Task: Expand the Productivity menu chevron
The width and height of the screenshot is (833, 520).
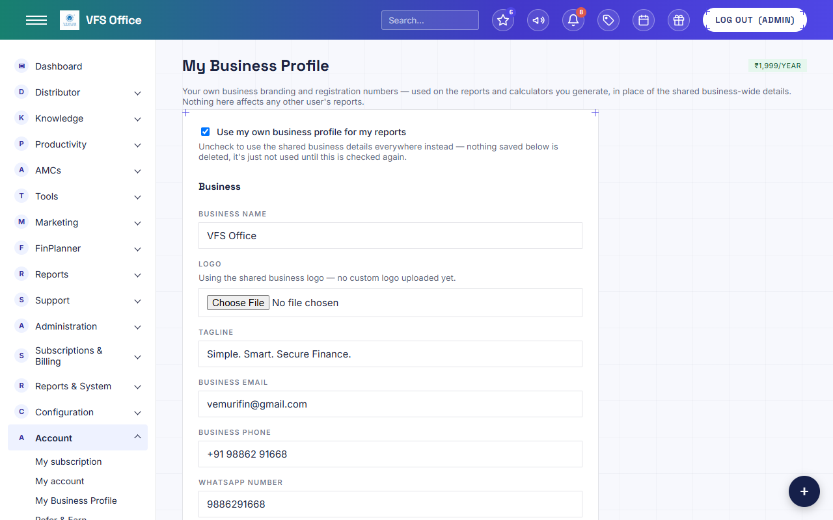Action: [137, 145]
